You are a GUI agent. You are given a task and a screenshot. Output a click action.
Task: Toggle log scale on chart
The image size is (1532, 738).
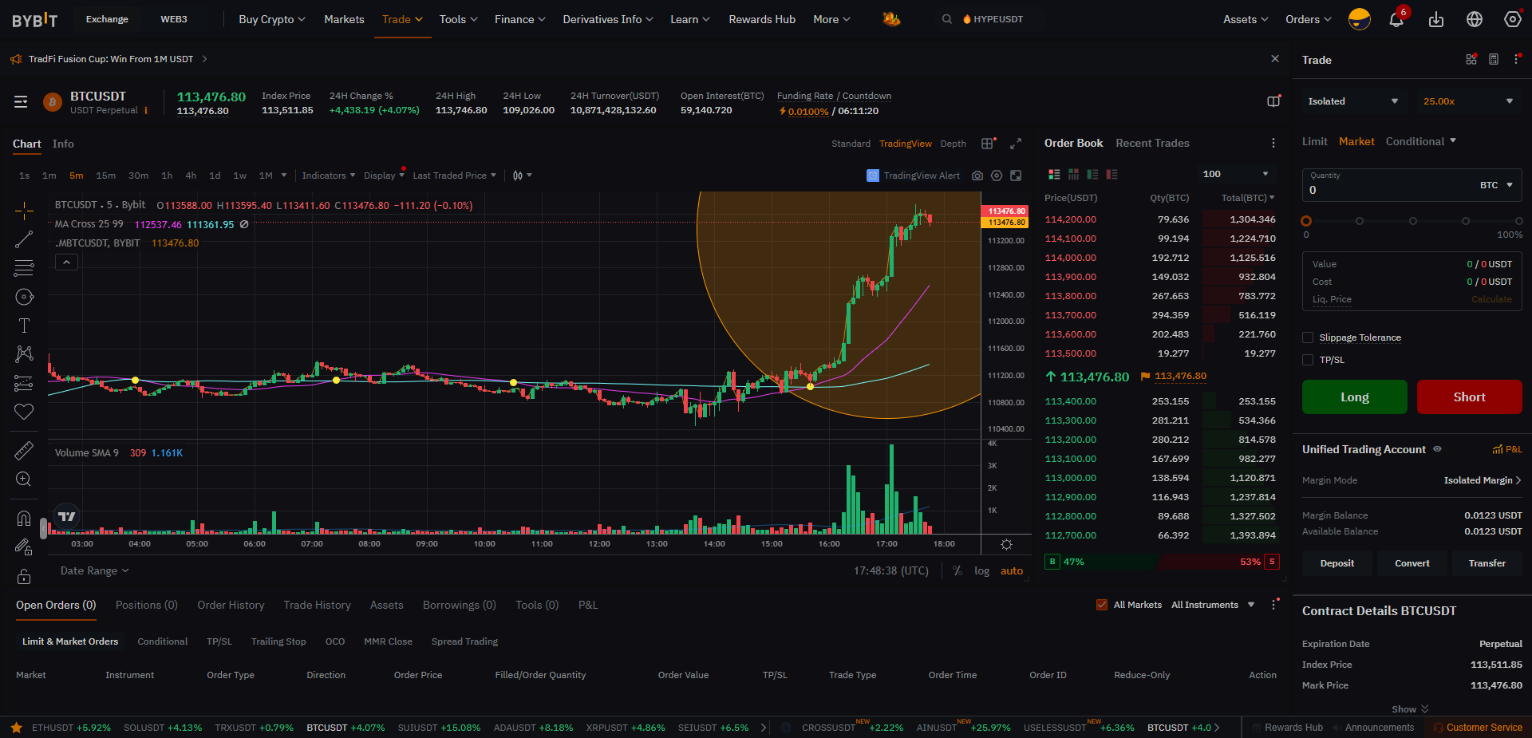tap(981, 571)
